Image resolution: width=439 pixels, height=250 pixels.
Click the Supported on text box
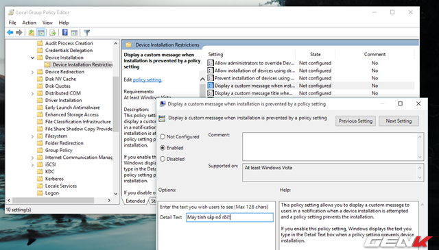click(x=330, y=173)
